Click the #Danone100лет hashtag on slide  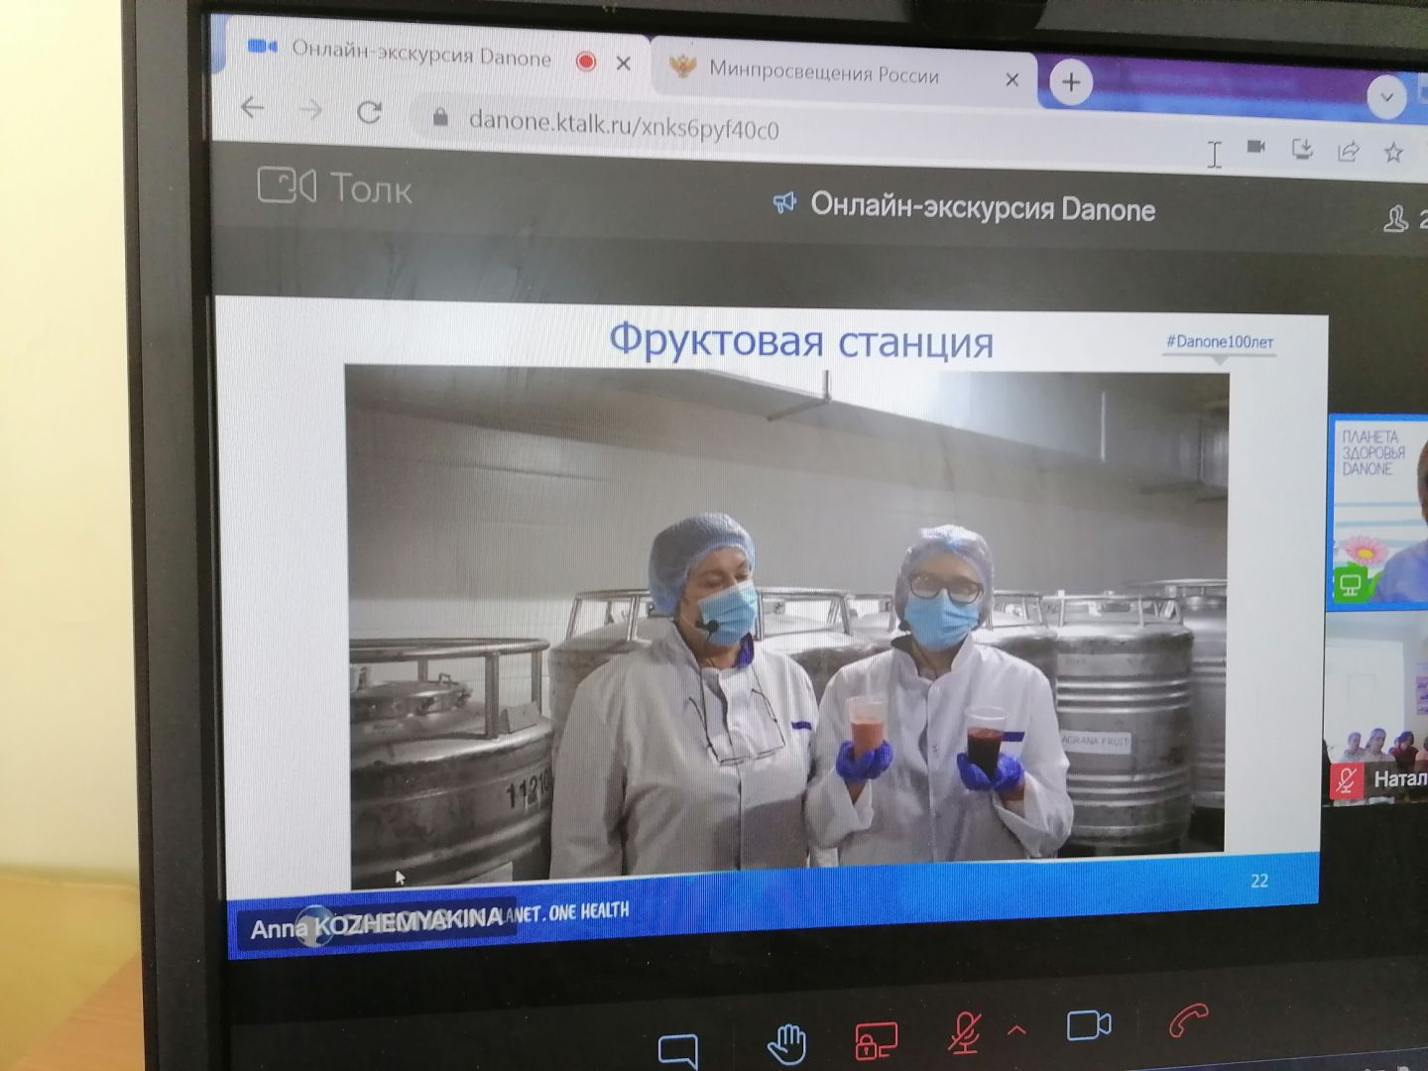(x=1220, y=341)
